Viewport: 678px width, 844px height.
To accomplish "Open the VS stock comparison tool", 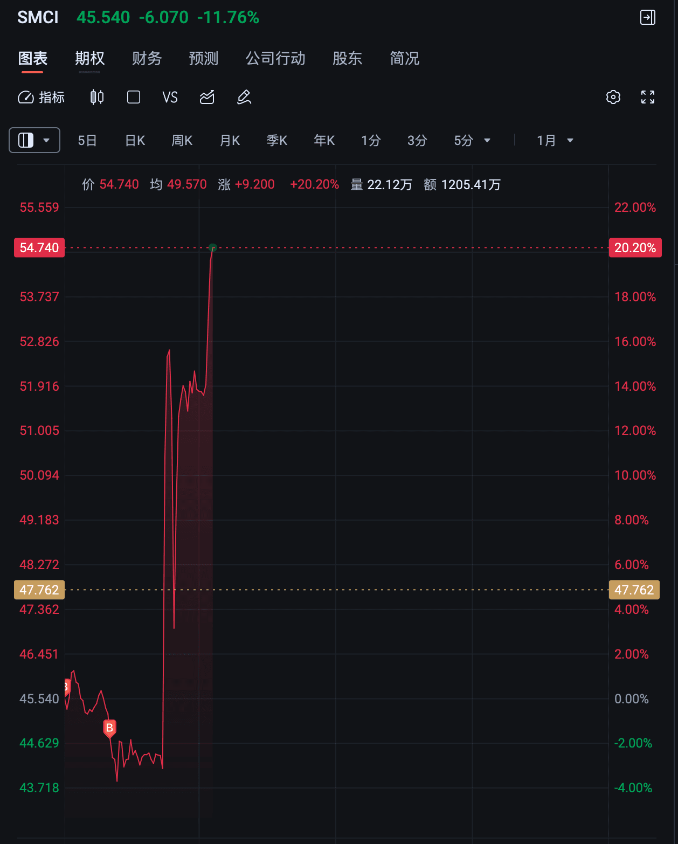I will [170, 97].
